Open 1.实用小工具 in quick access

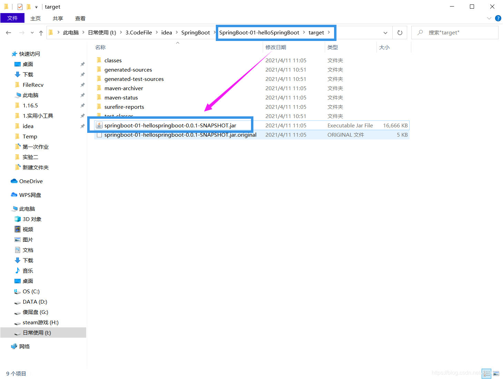click(38, 116)
